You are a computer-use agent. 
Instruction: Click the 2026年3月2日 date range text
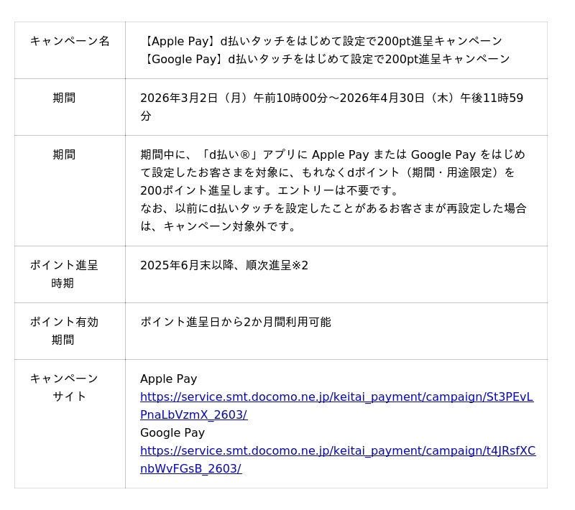click(x=331, y=98)
